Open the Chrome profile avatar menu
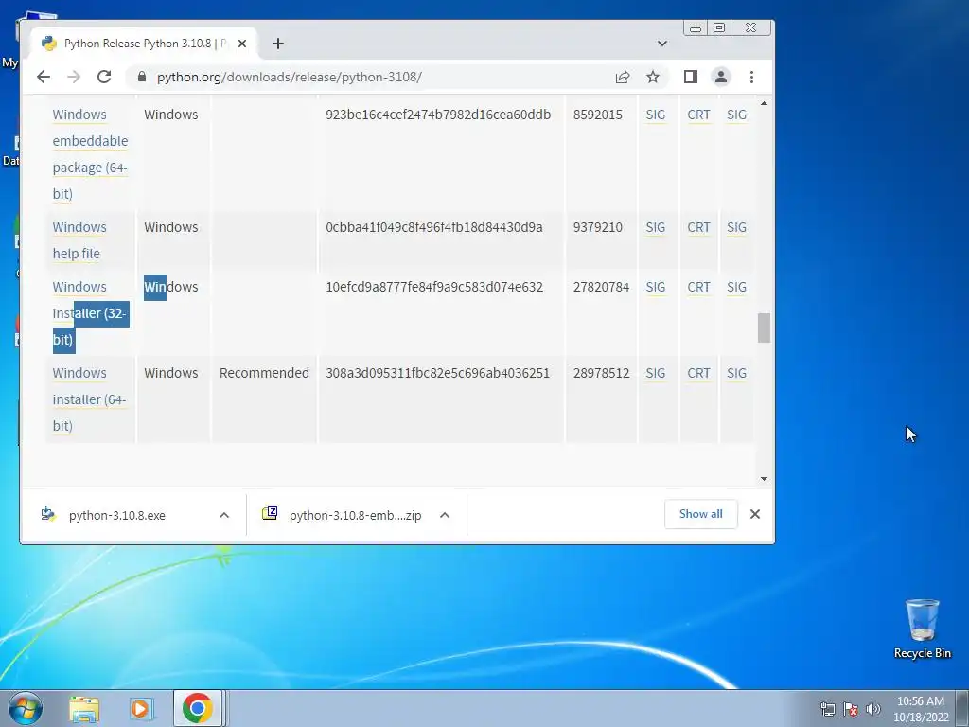This screenshot has width=969, height=727. (720, 77)
